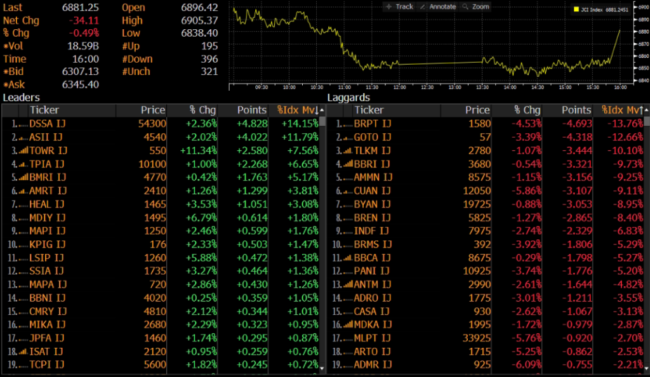Click the volume bars icon beside AMRT IJ
Viewport: 650px width, 377px height.
point(23,192)
